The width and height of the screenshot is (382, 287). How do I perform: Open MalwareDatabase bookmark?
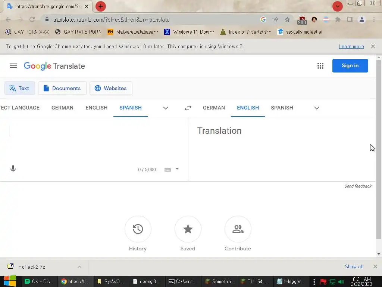tap(133, 32)
